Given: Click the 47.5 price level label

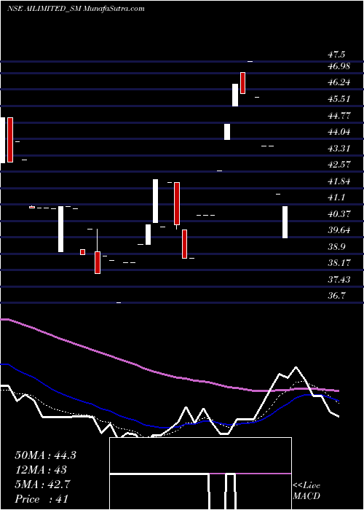Looking at the screenshot, I should tap(336, 55).
